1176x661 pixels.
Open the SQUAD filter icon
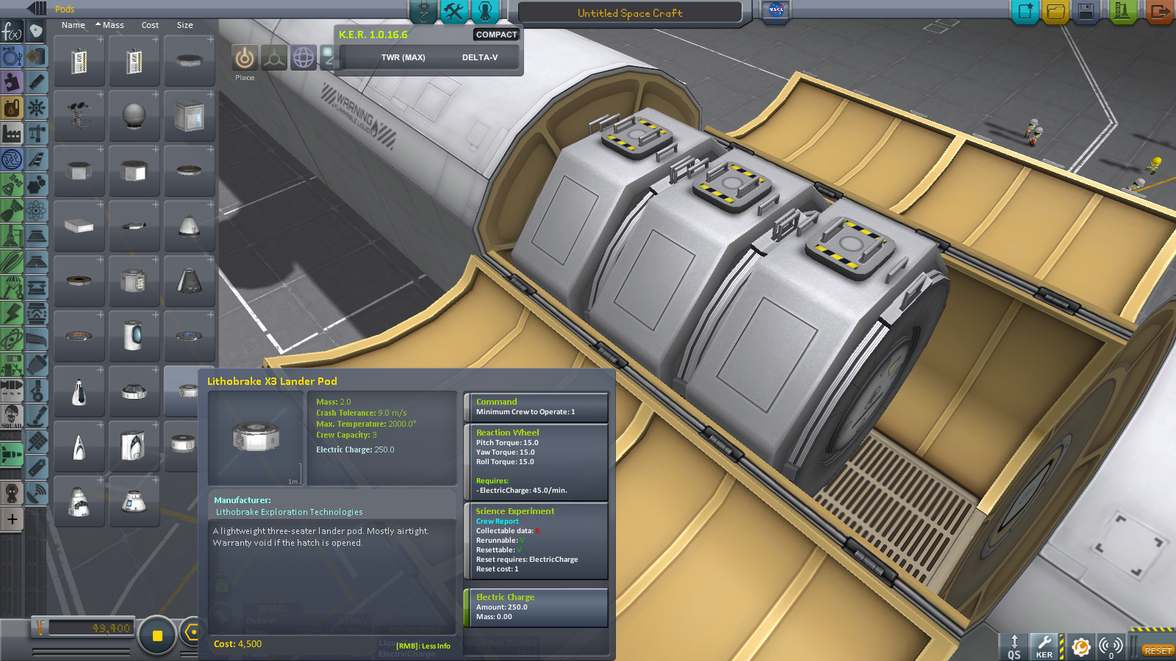click(12, 416)
